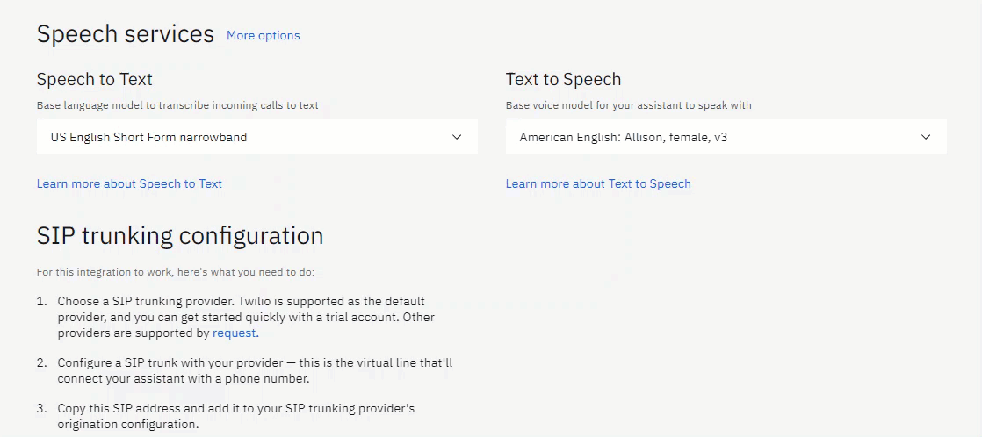This screenshot has height=437, width=982.
Task: Open the Text to Speech voice model dropdown
Action: 726,137
